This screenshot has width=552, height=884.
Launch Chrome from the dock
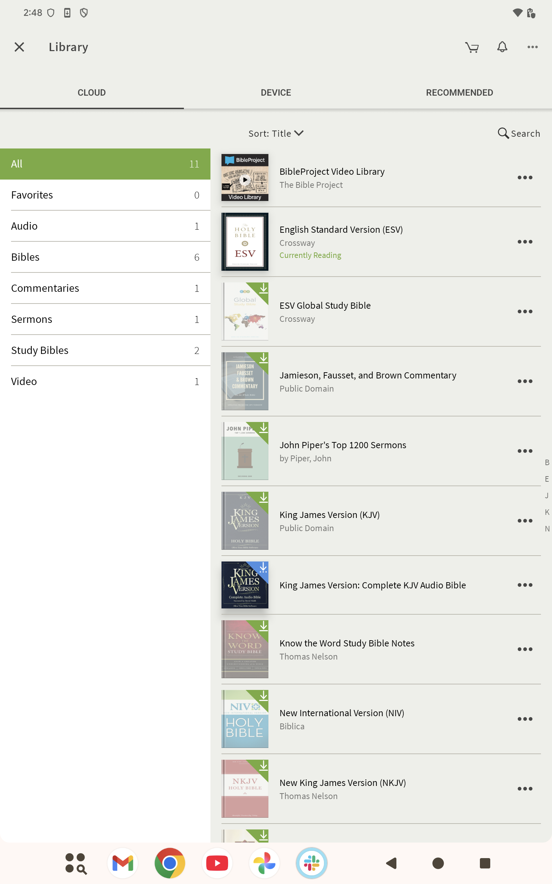point(170,863)
